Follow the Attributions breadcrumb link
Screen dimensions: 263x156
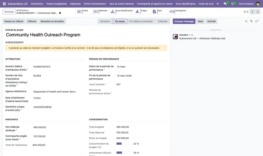coord(23,10)
